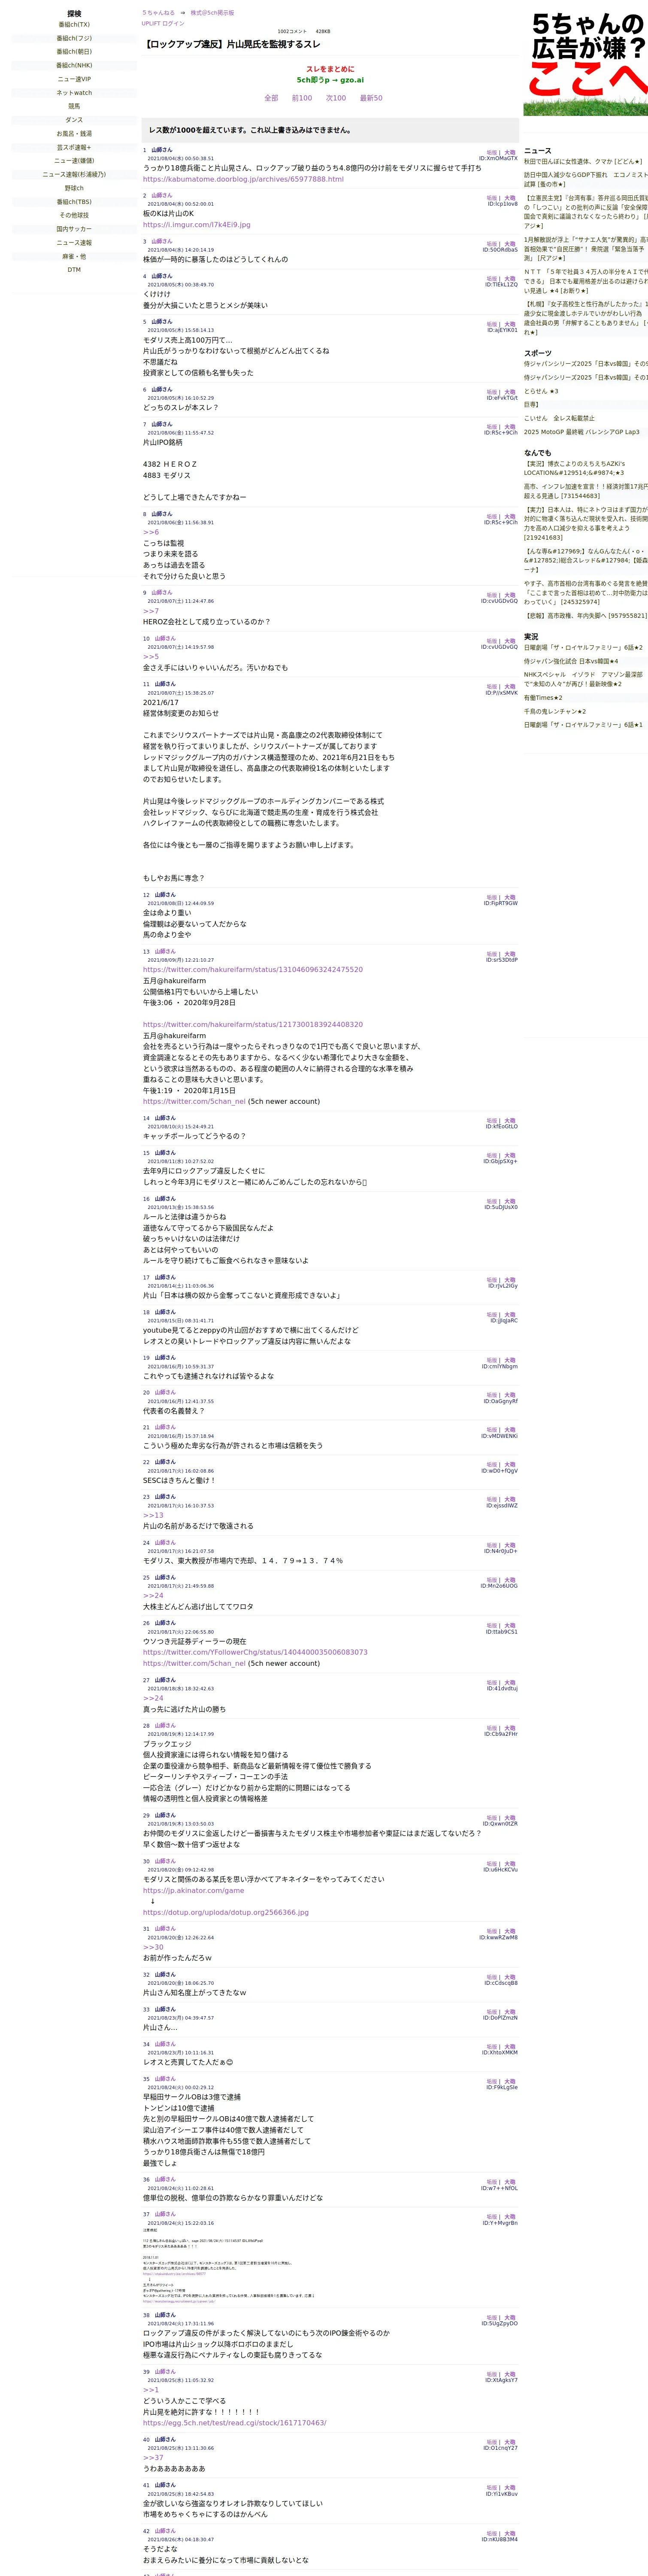Open お風呂・銭湯 sidebar board
Image resolution: width=648 pixels, height=2576 pixels.
click(74, 133)
